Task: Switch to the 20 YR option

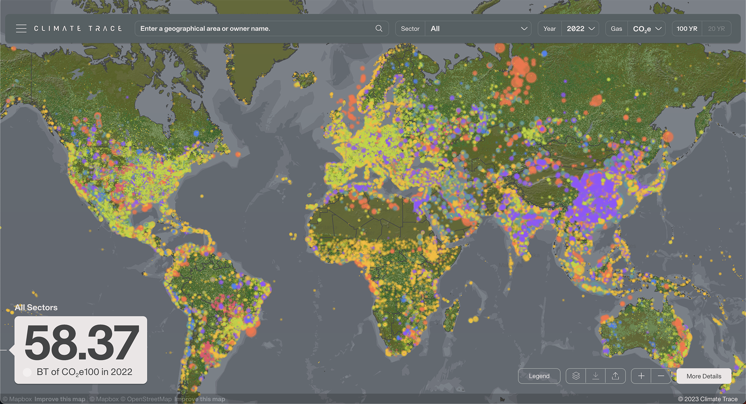Action: (716, 29)
